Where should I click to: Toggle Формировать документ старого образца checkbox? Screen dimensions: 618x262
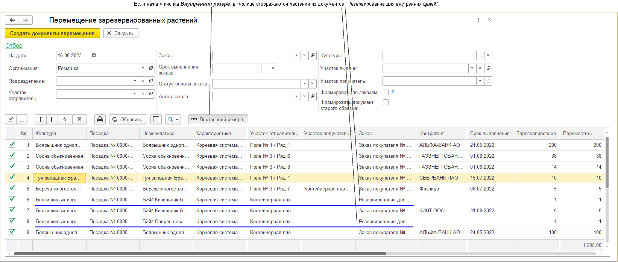(386, 102)
